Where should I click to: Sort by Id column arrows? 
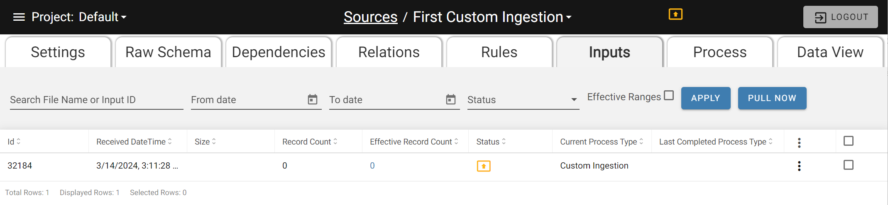19,141
